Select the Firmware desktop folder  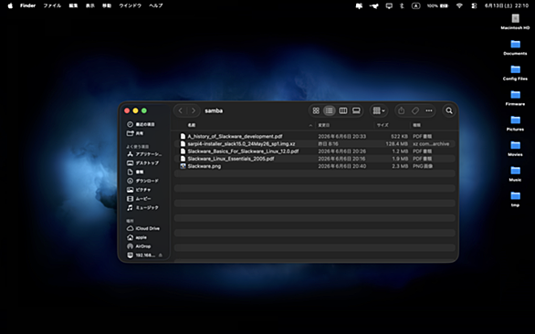point(515,98)
